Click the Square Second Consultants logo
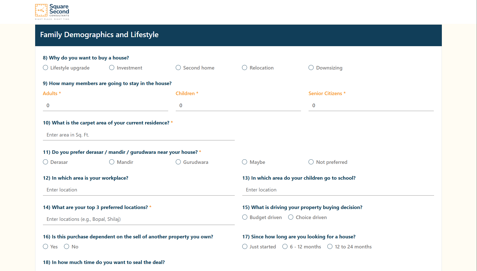Viewport: 477px width, 271px height. (52, 12)
